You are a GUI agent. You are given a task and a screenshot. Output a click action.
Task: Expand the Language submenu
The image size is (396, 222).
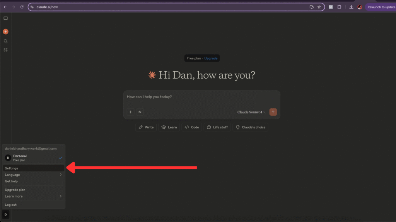pos(33,175)
